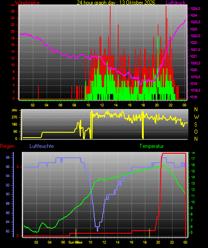
Task: Click the 12 hour tick under wind graph
Action: pos(102,105)
